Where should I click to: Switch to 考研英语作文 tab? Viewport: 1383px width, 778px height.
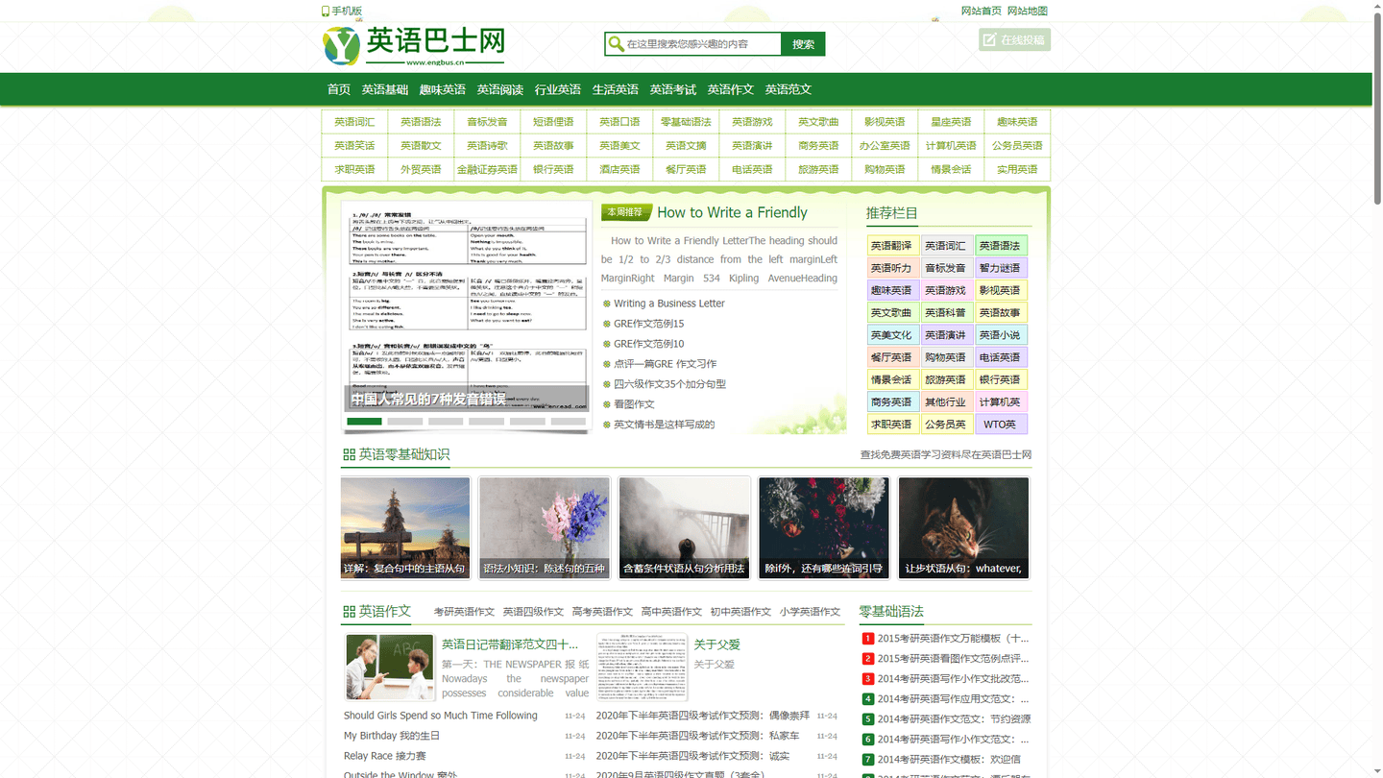tap(464, 612)
